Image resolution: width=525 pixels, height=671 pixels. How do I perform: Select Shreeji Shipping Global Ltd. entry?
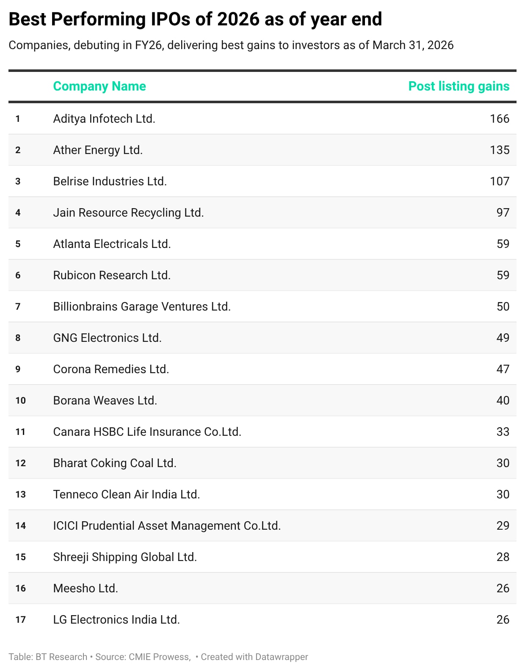125,557
